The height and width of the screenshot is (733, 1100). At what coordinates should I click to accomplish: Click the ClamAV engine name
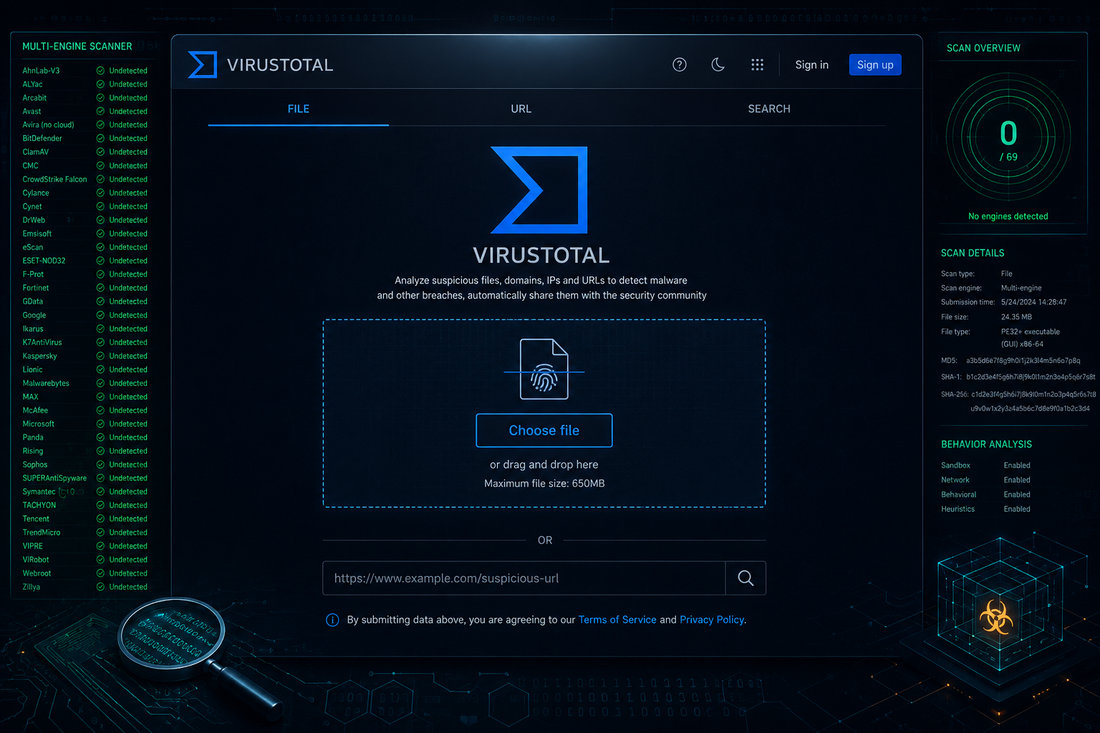pos(36,152)
